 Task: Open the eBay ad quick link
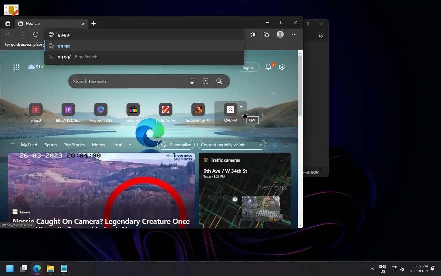pos(133,113)
